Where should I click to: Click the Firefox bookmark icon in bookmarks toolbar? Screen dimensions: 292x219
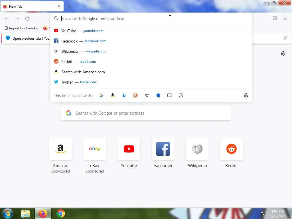tap(45, 28)
